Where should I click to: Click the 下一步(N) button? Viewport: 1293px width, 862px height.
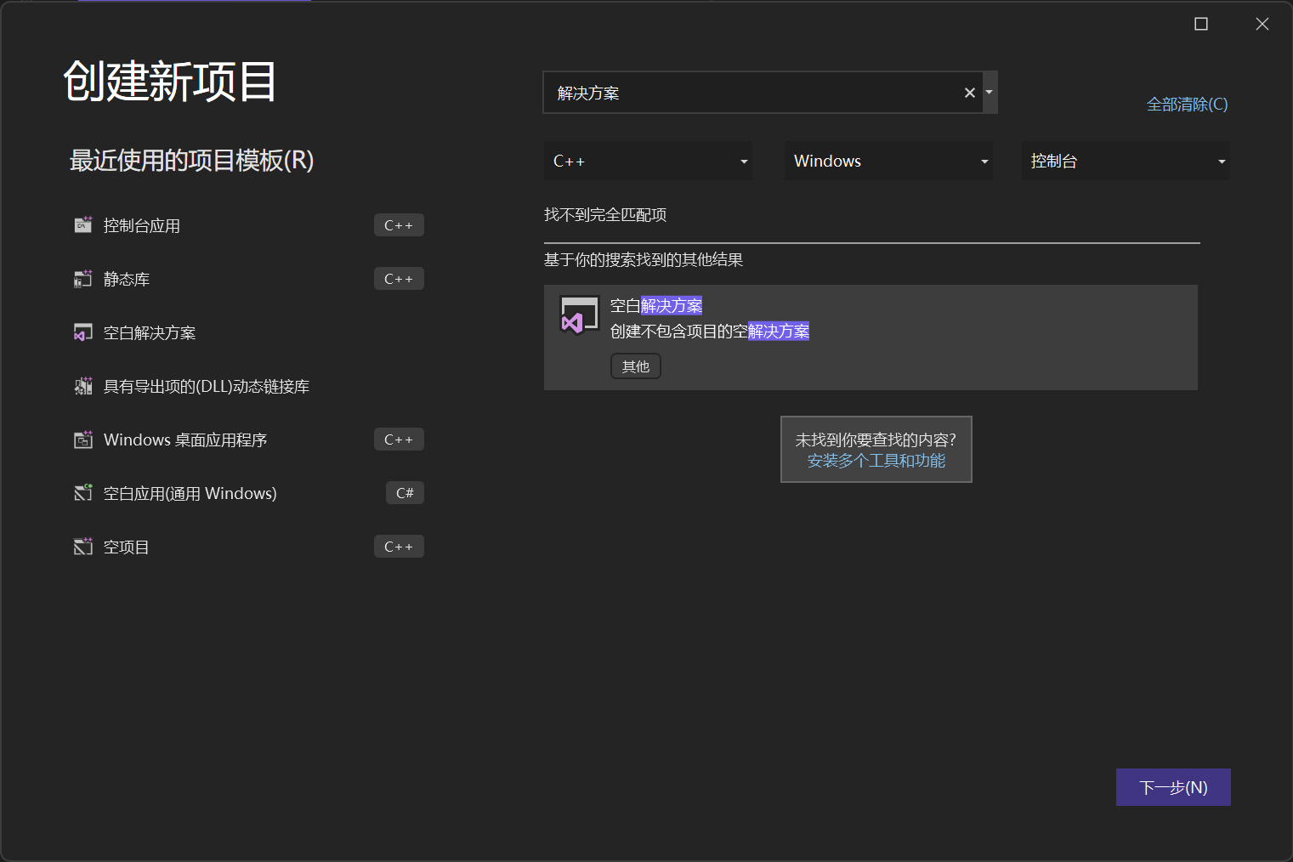point(1173,787)
